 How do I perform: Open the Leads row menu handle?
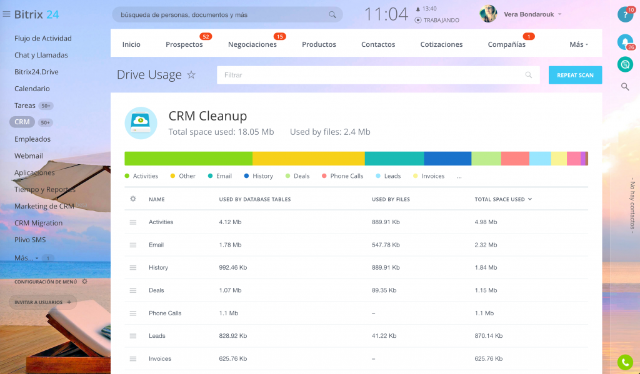tap(132, 336)
